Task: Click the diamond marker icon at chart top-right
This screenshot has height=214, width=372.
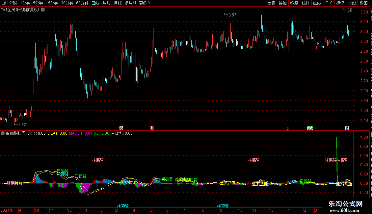Action: click(x=344, y=10)
